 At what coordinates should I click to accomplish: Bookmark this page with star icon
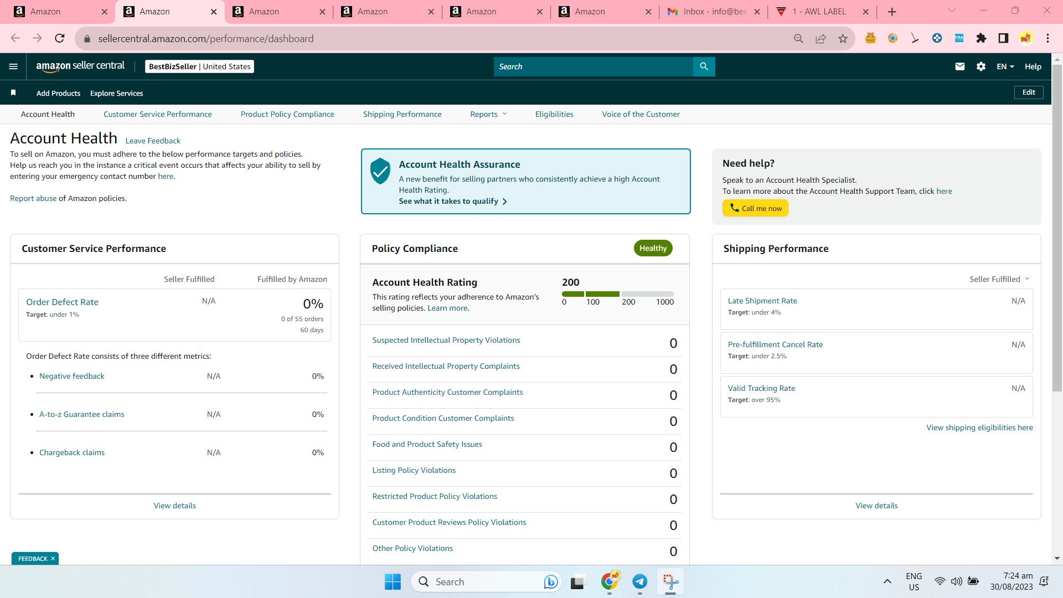[x=843, y=39]
